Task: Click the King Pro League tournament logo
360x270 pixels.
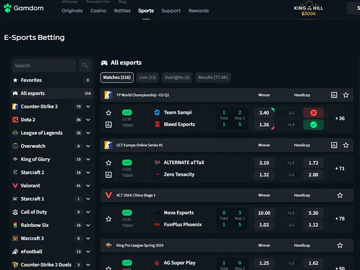Action: pyautogui.click(x=108, y=245)
